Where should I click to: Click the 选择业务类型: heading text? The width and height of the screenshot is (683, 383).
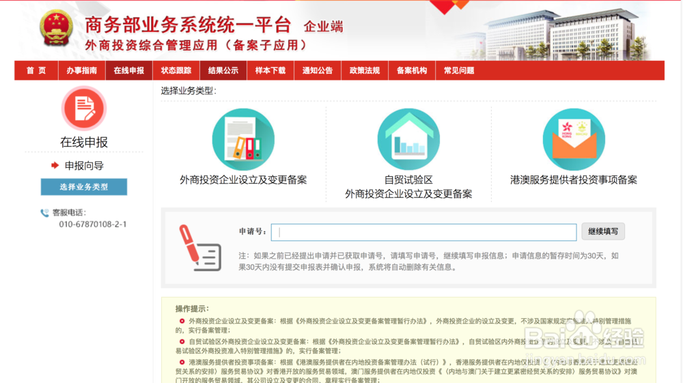pyautogui.click(x=189, y=91)
